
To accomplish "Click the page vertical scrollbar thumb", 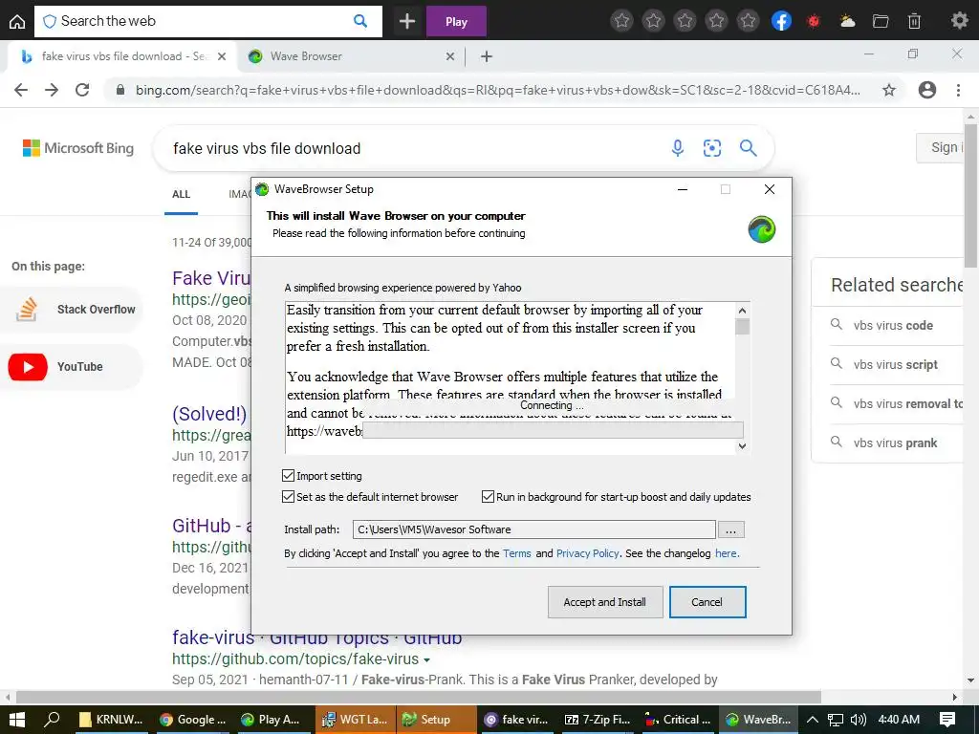I will click(x=970, y=197).
